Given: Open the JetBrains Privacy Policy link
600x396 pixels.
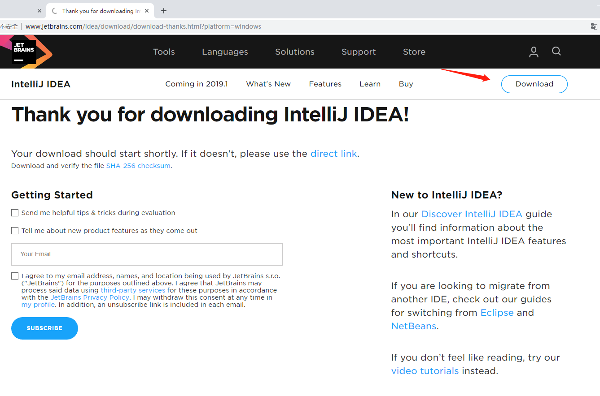Looking at the screenshot, I should point(90,297).
